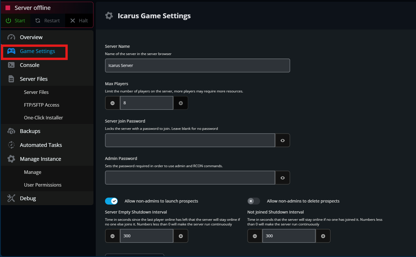This screenshot has width=416, height=257.
Task: Click the Automated Tasks clock icon
Action: [12, 145]
